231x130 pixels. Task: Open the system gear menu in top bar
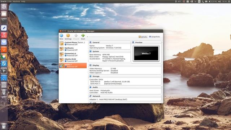click(x=229, y=1)
